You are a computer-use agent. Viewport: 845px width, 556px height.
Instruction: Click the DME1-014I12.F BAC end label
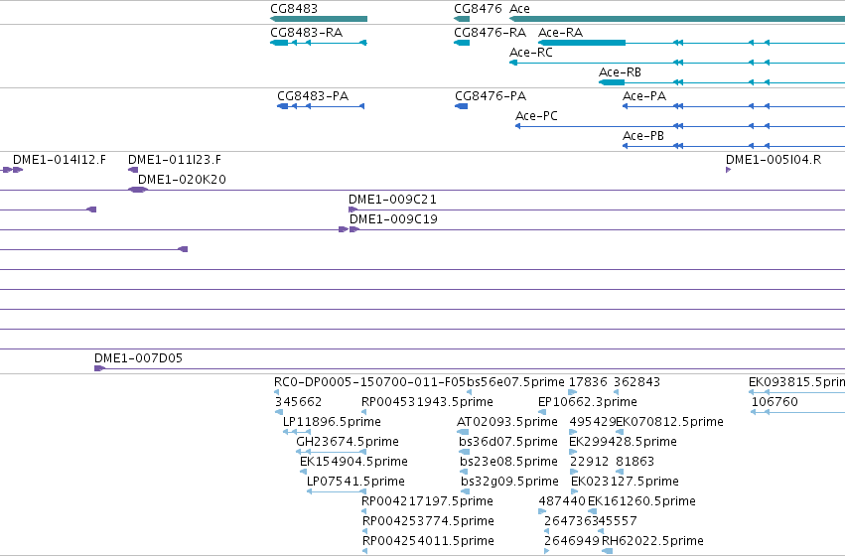click(x=60, y=160)
